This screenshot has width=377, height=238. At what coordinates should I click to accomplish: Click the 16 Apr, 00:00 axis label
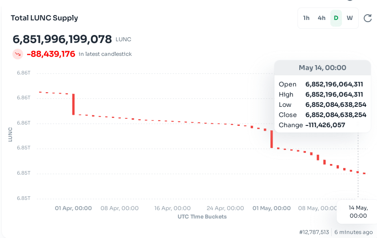point(172,208)
